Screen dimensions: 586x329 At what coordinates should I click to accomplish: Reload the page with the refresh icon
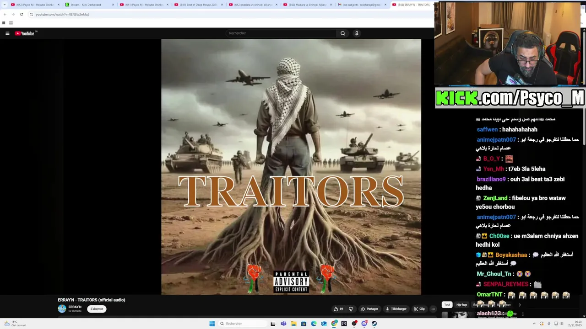tap(21, 14)
